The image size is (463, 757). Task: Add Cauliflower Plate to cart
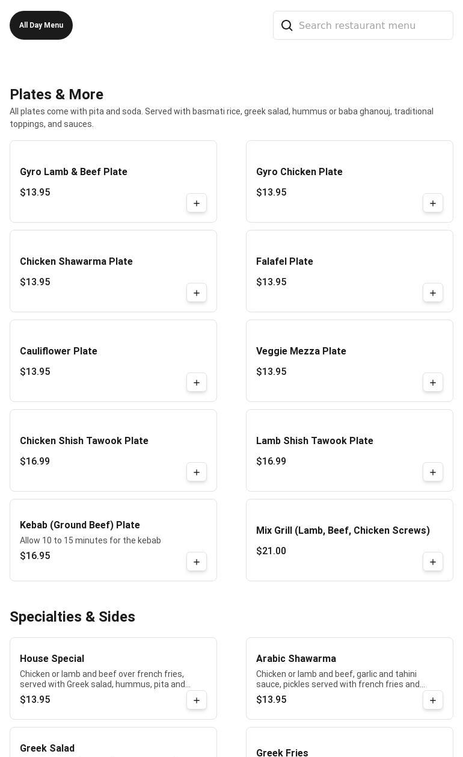click(x=197, y=383)
